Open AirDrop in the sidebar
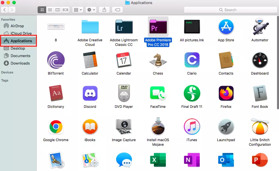This screenshot has height=171, width=279. click(18, 26)
